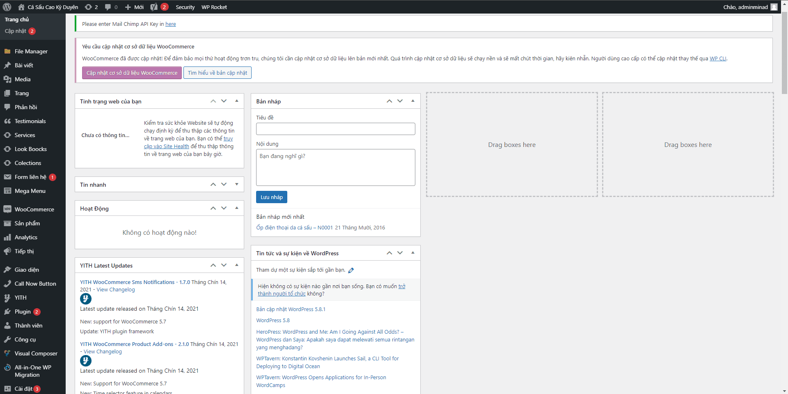Collapse the Bản nháp panel
The height and width of the screenshot is (394, 788).
click(412, 101)
